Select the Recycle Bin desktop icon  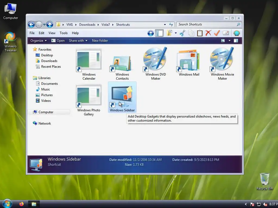[x=264, y=181]
